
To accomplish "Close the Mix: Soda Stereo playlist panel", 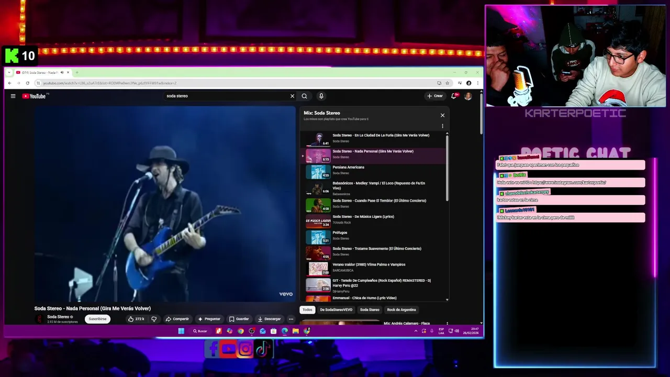I will (x=442, y=115).
